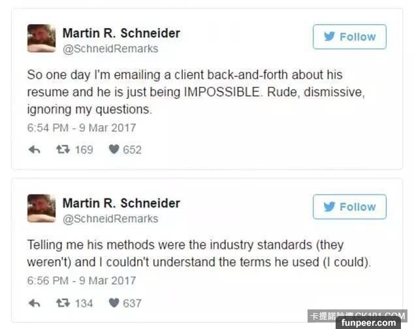Image resolution: width=414 pixels, height=329 pixels.
Task: Reply to the tweet about the IMPOSSIBLE client
Action: tap(35, 149)
